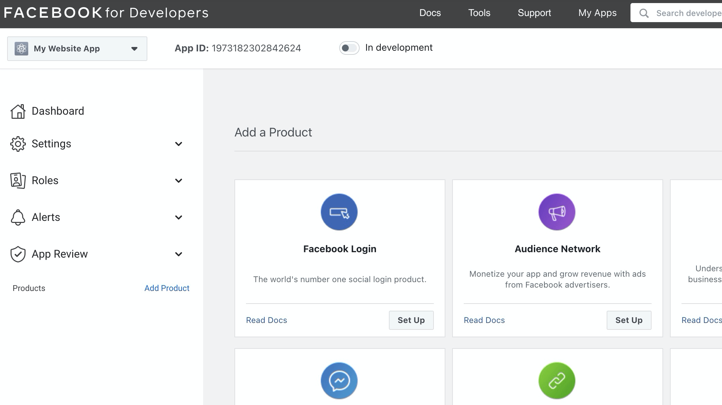
Task: Expand the Roles menu section
Action: tap(179, 180)
